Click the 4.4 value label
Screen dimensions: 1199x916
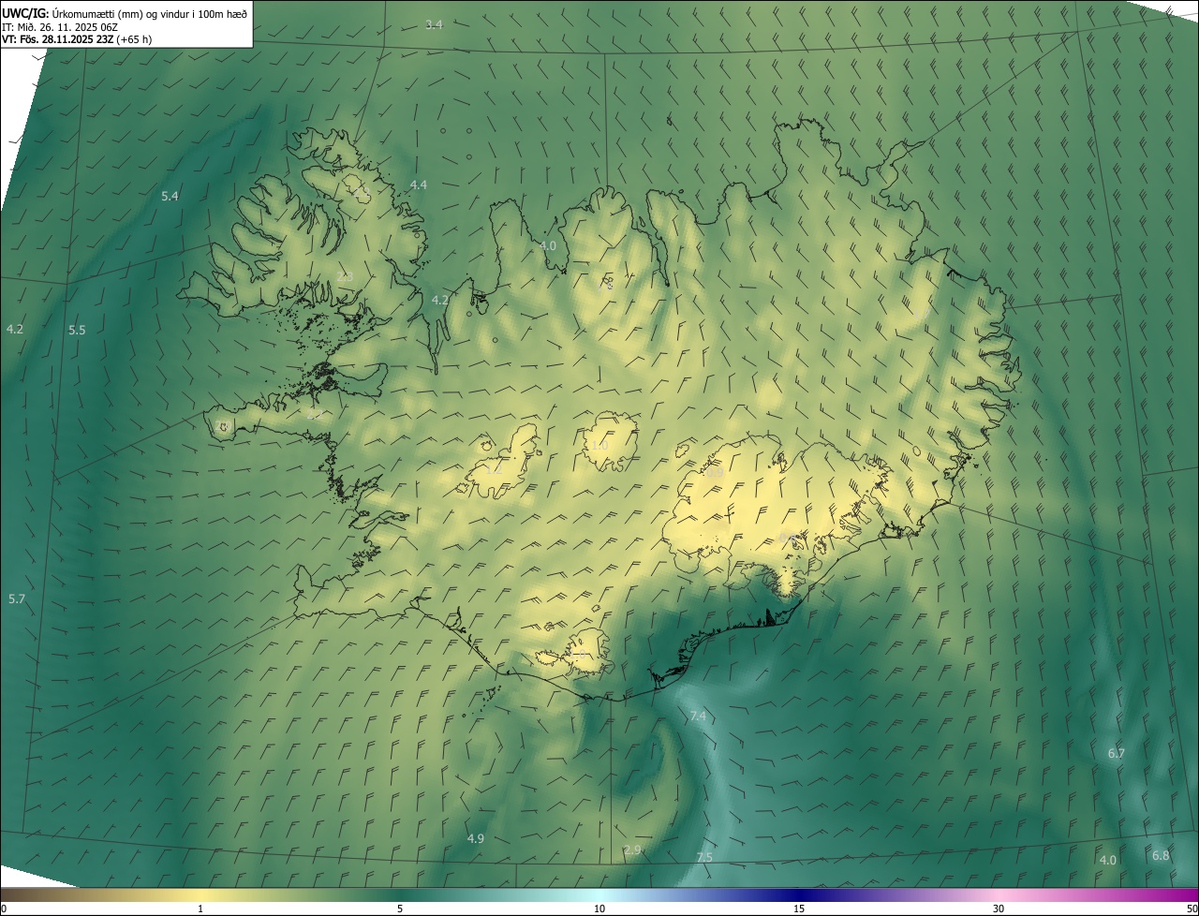(x=418, y=185)
